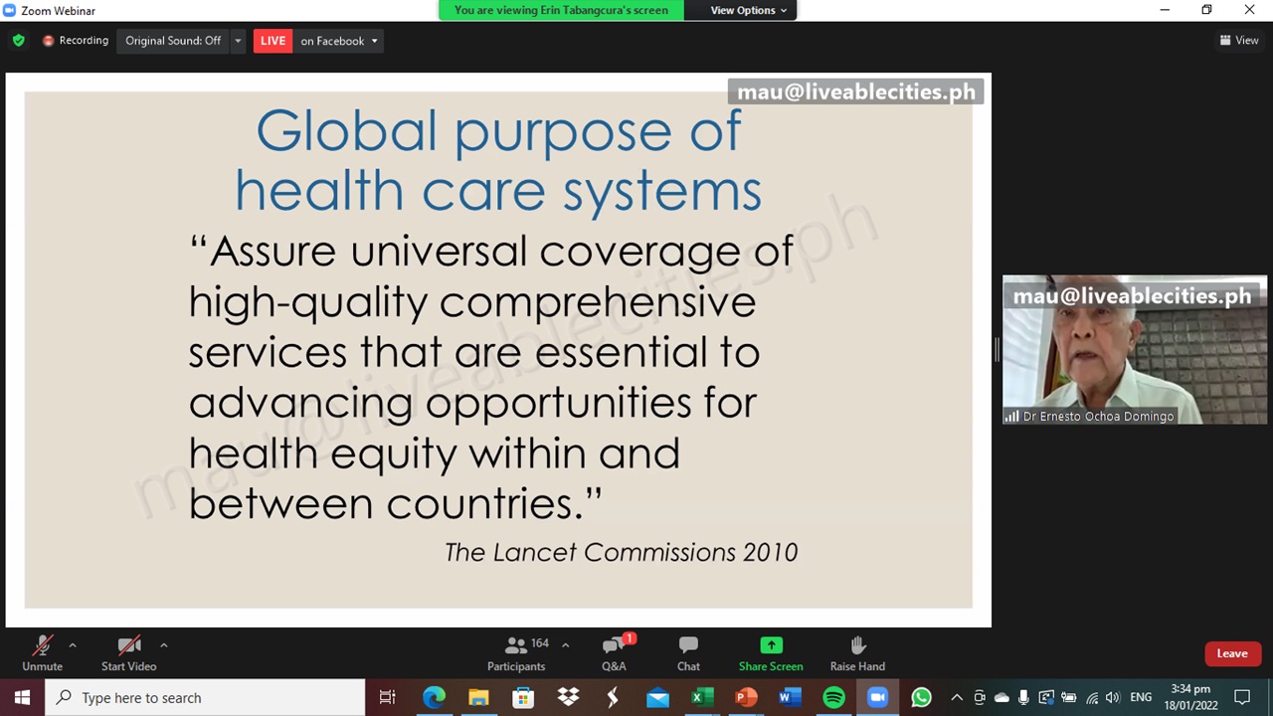The image size is (1273, 716).
Task: Click the View layout button
Action: pos(1239,41)
